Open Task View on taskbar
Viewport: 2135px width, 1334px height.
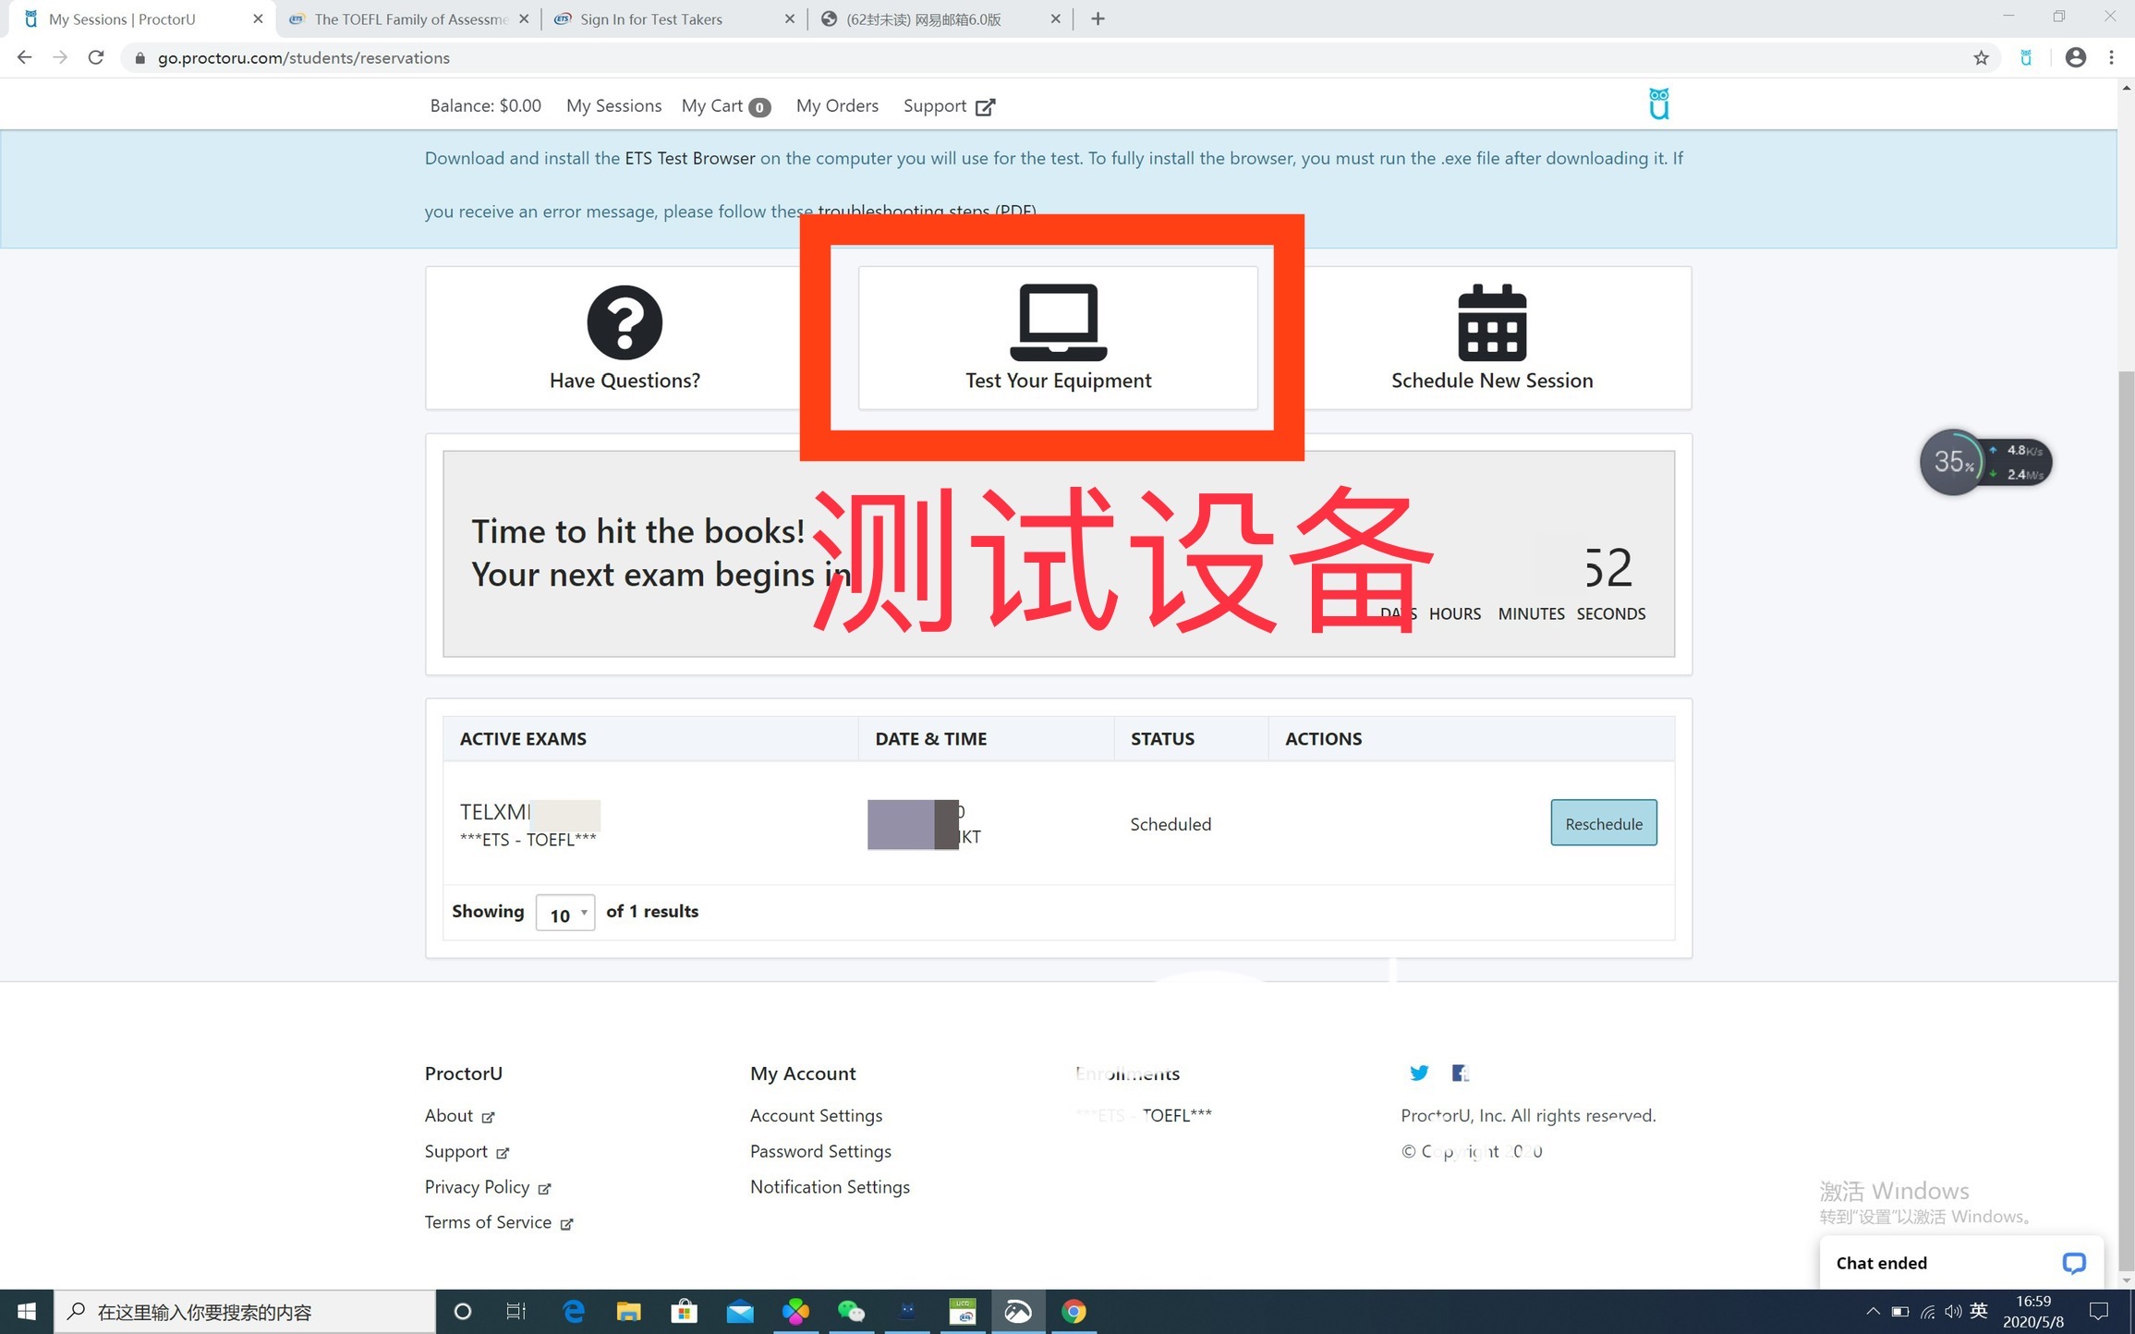(516, 1312)
